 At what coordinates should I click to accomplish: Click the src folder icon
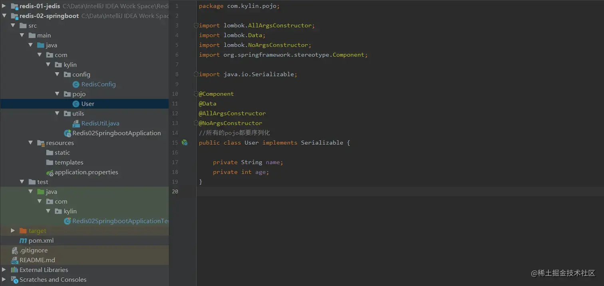coord(24,26)
